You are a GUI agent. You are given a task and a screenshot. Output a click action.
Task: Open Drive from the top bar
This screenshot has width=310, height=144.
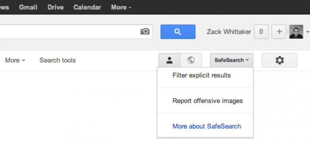tap(56, 7)
